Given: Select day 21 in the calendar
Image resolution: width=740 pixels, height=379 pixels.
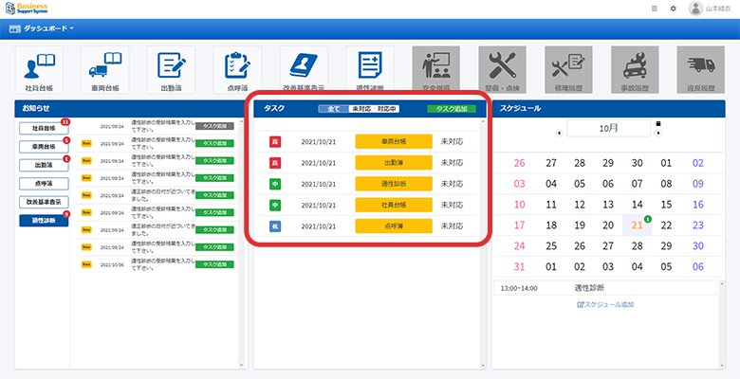Looking at the screenshot, I should click(638, 226).
